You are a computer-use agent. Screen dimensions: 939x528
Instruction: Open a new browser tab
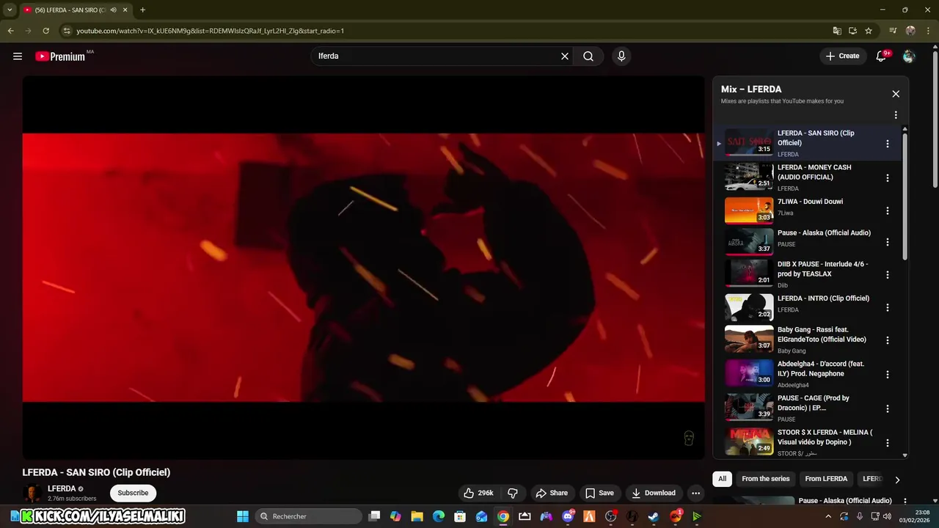142,10
